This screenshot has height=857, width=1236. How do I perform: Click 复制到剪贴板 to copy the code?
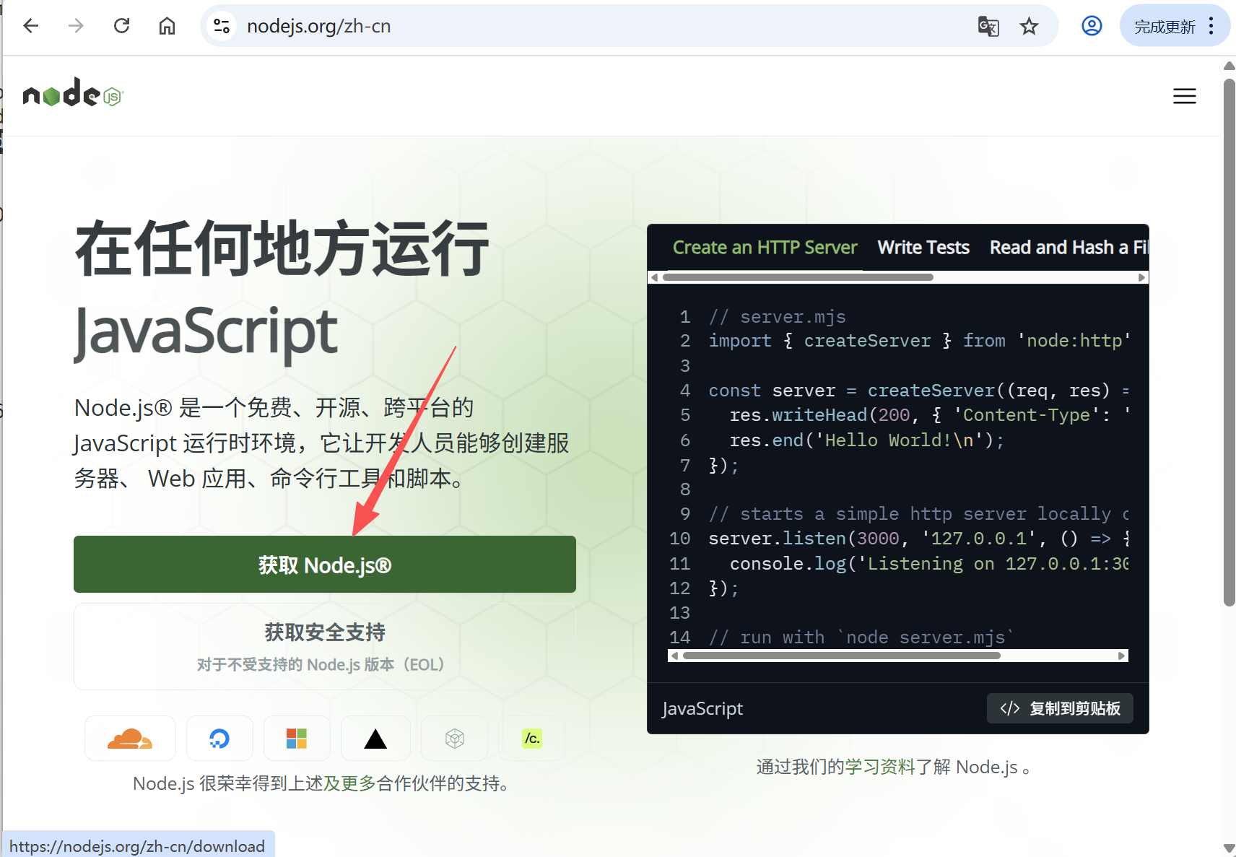pos(1060,708)
